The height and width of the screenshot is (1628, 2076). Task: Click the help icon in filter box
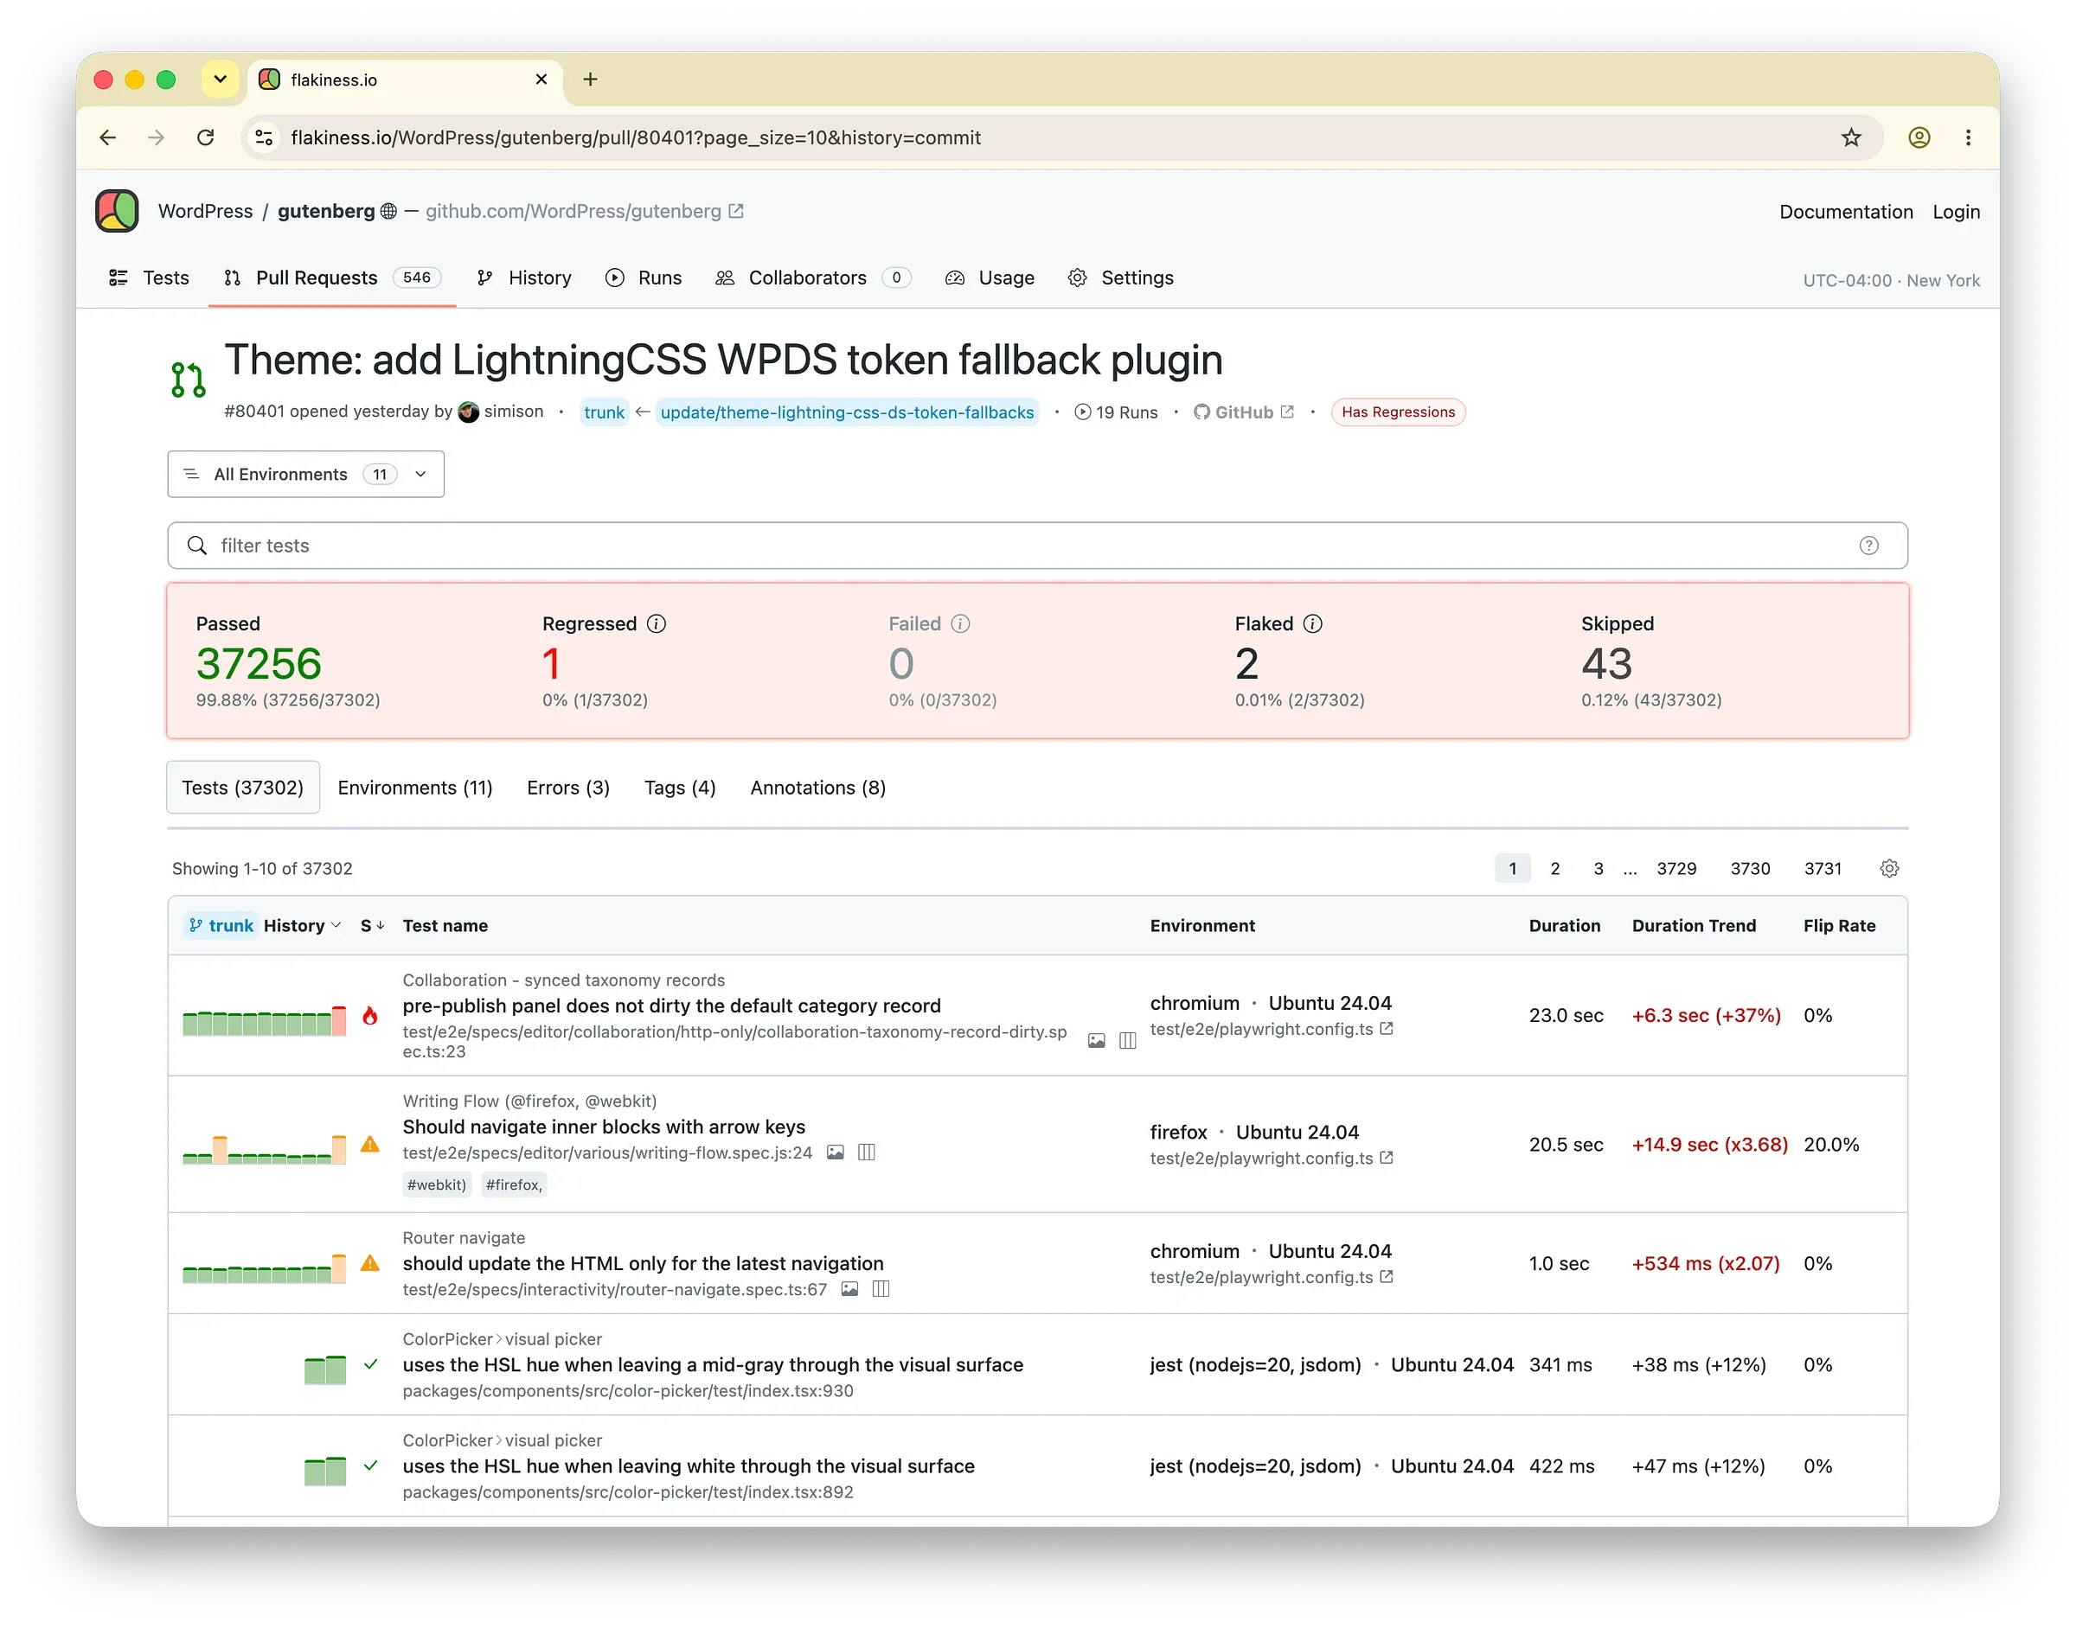click(x=1868, y=546)
